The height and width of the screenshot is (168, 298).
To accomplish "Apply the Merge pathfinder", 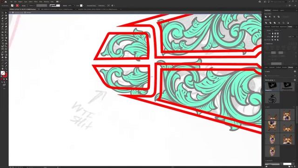I will 275,23.
